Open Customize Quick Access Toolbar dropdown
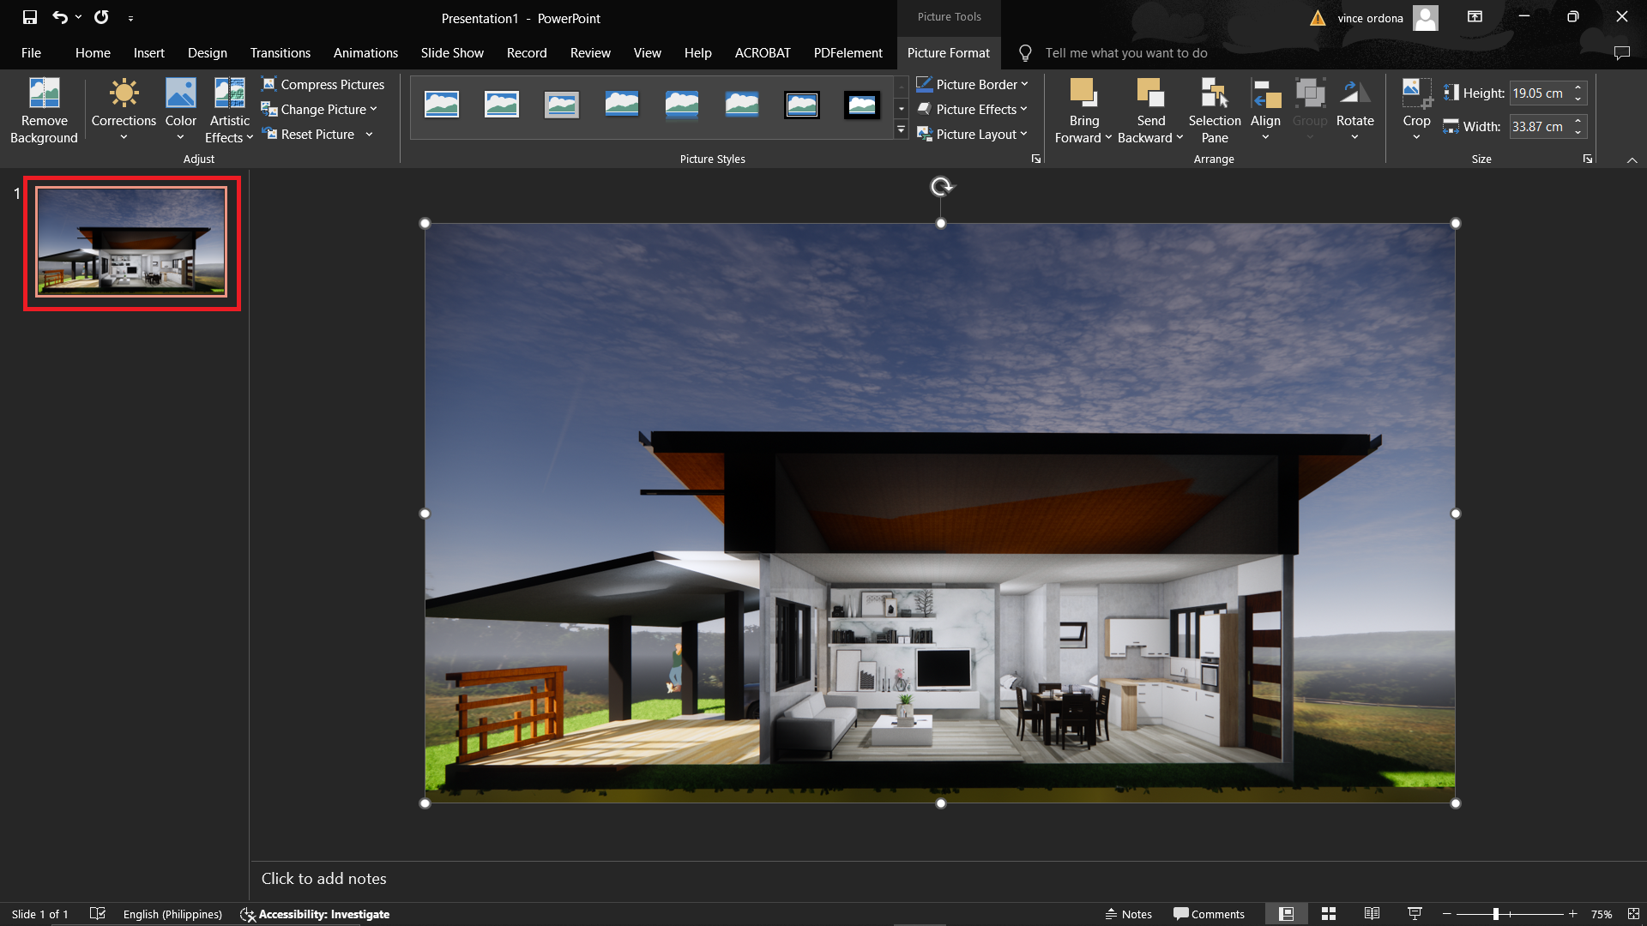The height and width of the screenshot is (926, 1647). [130, 18]
